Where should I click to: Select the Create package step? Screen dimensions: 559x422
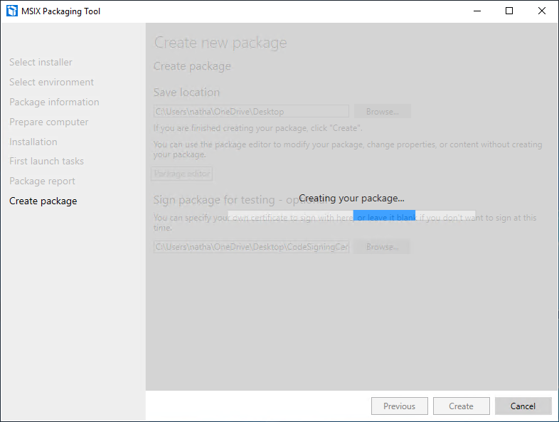(x=43, y=201)
